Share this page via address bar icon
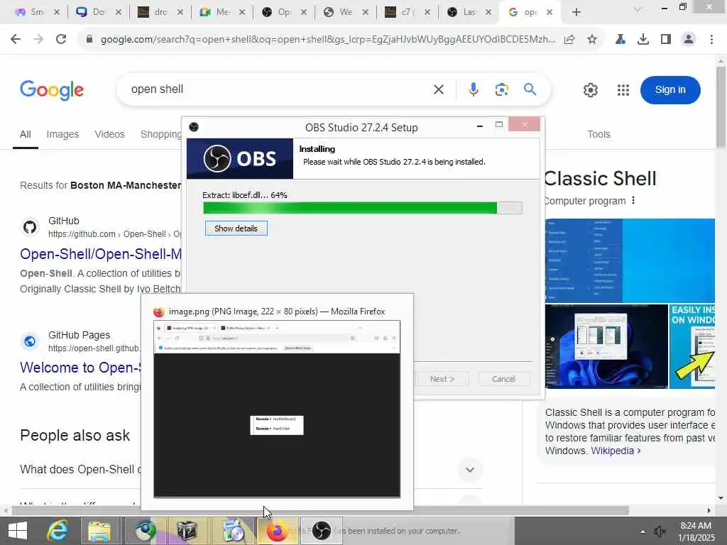 pyautogui.click(x=569, y=40)
